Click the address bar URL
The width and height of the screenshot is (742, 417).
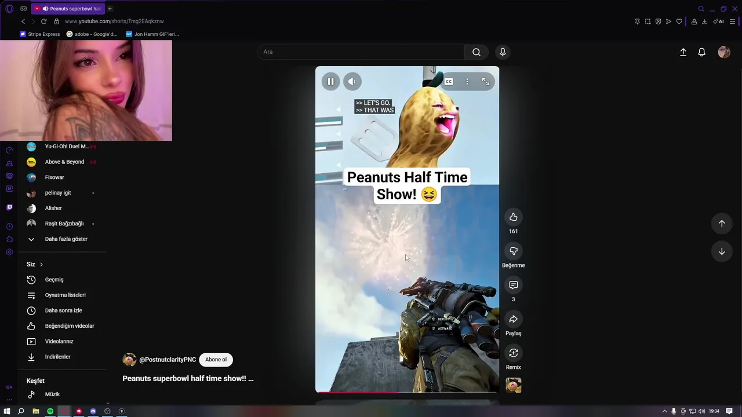(114, 21)
